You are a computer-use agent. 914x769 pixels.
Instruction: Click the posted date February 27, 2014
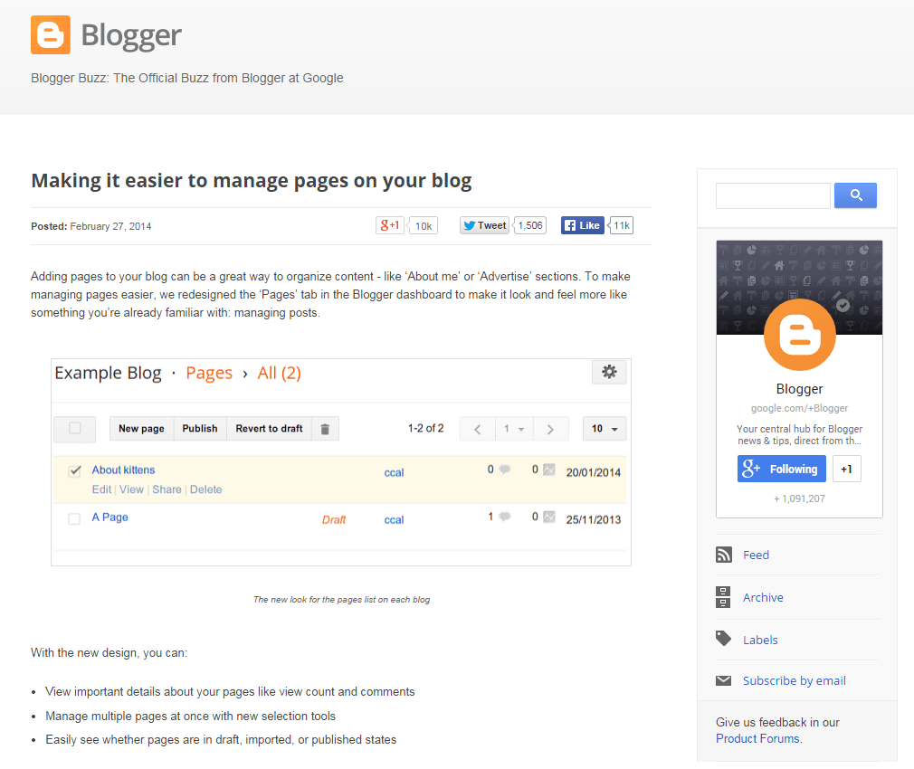tap(110, 226)
